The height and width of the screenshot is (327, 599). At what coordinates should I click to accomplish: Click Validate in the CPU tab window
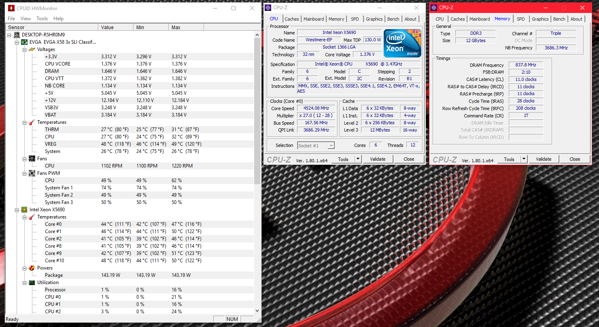point(378,159)
